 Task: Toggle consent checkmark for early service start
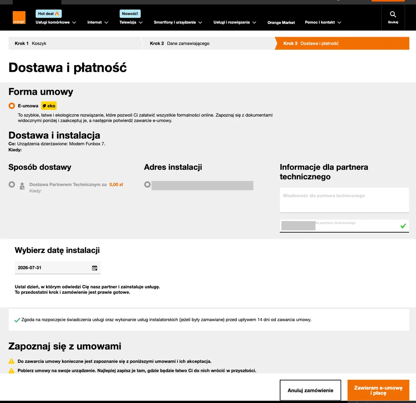coord(17,320)
